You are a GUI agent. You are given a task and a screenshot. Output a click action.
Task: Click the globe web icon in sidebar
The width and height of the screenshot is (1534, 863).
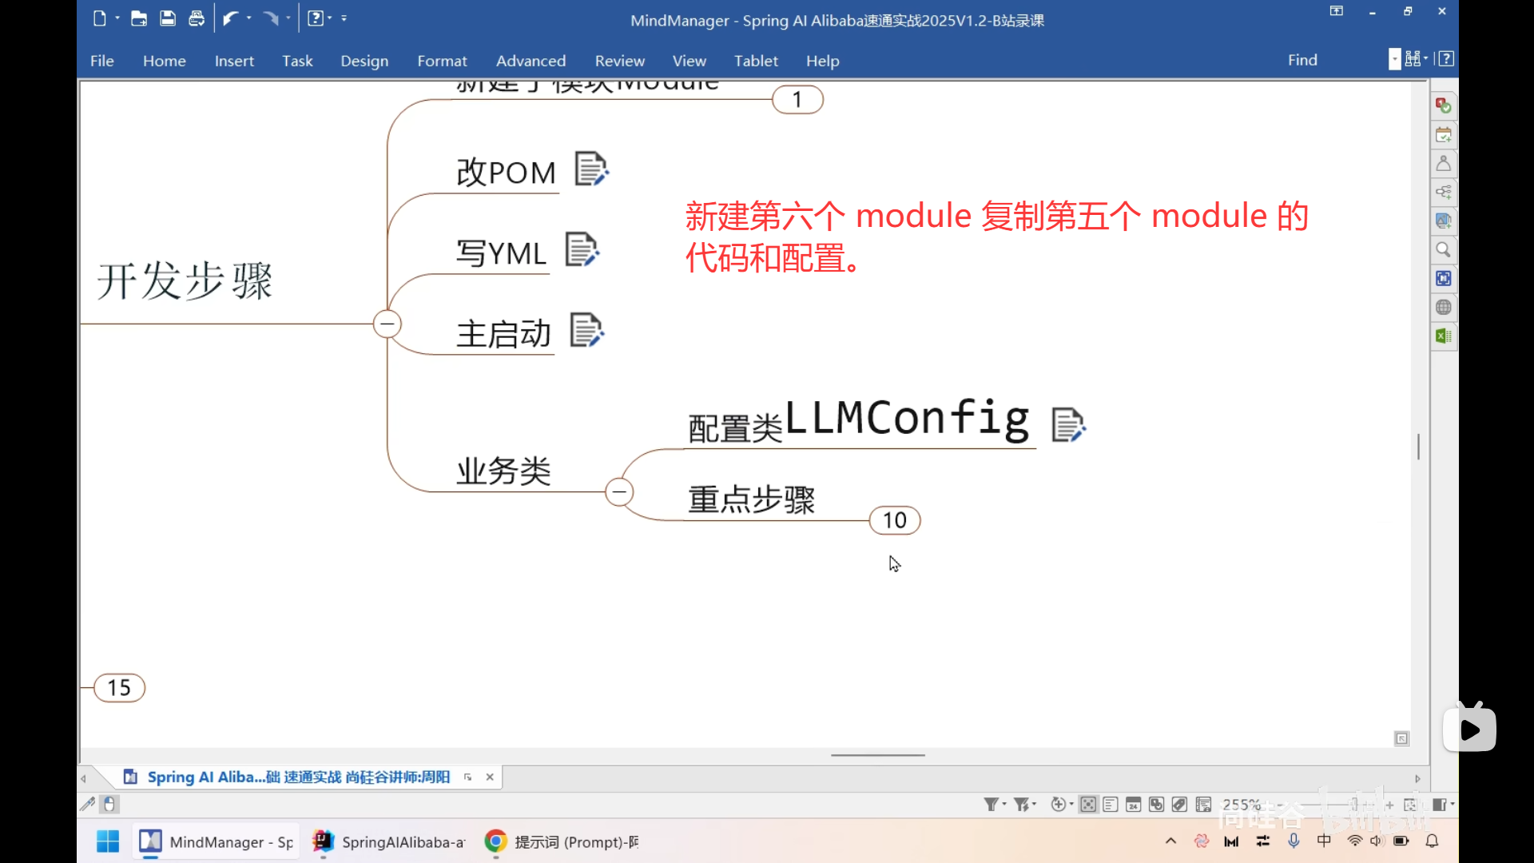coord(1443,307)
